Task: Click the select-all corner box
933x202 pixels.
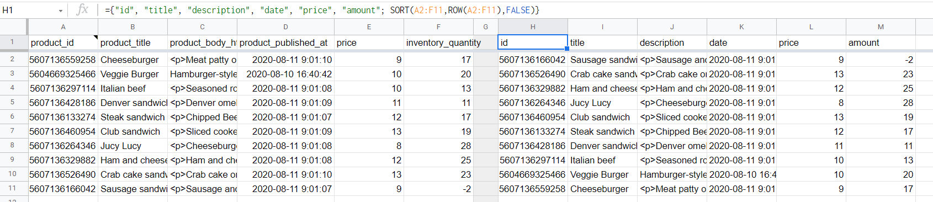Action: coord(13,26)
